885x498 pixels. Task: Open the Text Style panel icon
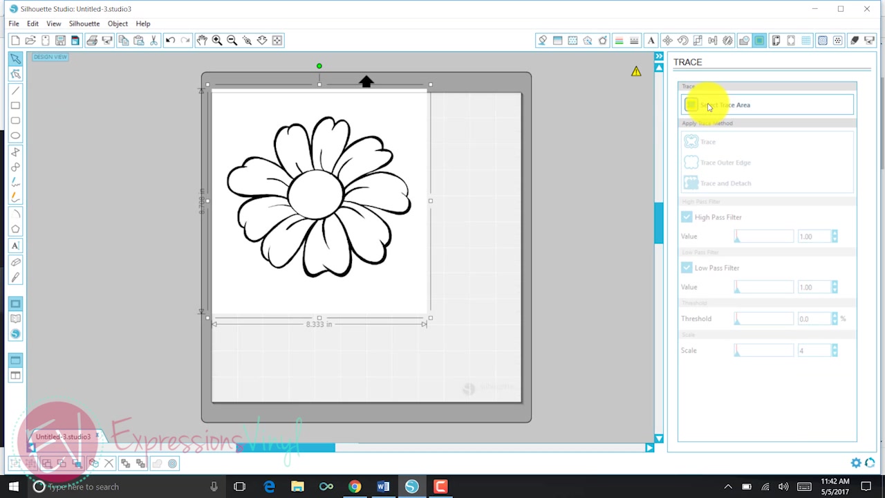click(x=651, y=41)
